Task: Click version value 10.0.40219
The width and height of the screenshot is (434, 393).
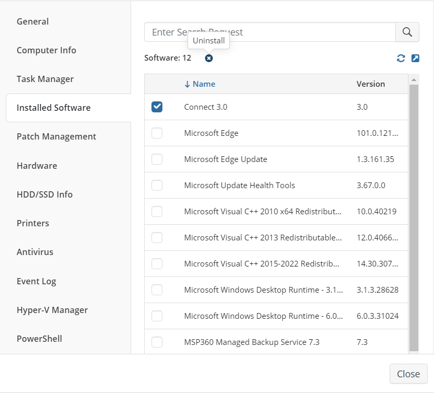Action: point(377,212)
